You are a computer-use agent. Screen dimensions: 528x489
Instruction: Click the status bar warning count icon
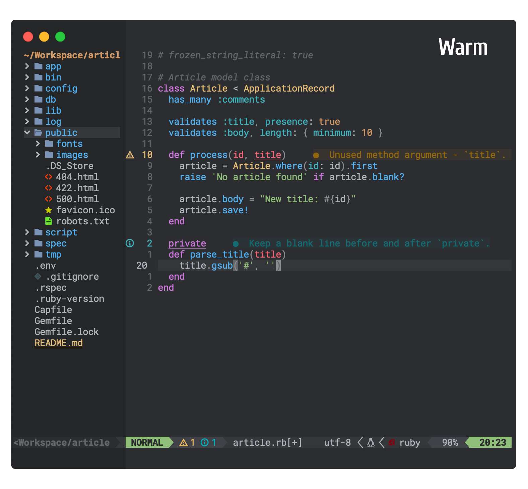[x=184, y=442]
